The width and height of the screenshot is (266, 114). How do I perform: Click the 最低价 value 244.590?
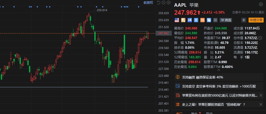click(191, 33)
